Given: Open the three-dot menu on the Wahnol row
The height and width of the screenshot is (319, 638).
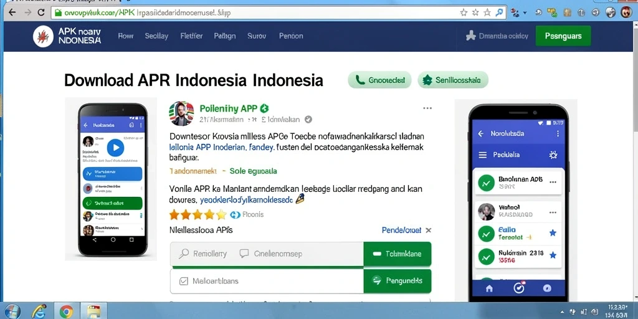Looking at the screenshot, I should point(553,212).
